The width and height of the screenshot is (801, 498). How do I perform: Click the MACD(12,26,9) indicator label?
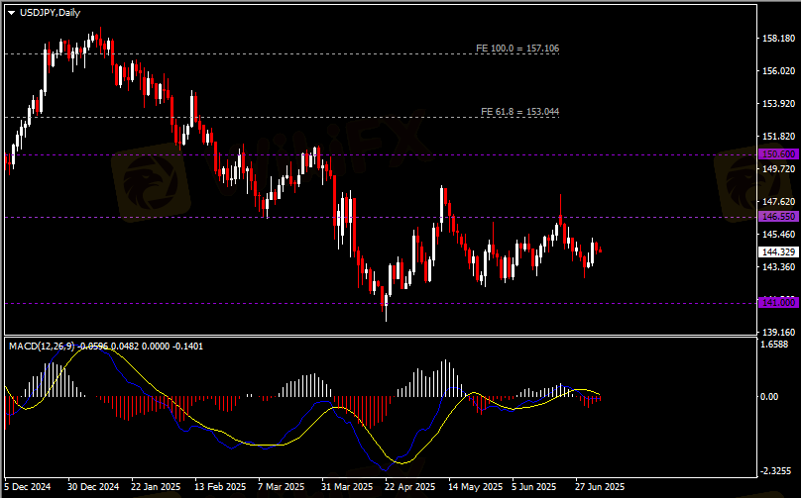(42, 347)
